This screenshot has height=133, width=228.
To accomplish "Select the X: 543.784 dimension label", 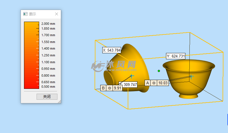I will 112,50.
